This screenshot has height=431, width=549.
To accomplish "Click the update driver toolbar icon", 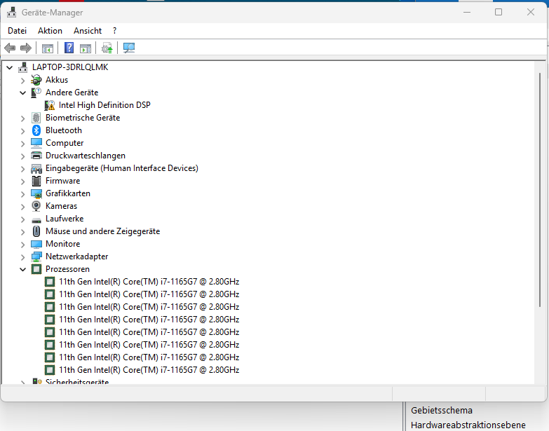I will point(107,48).
